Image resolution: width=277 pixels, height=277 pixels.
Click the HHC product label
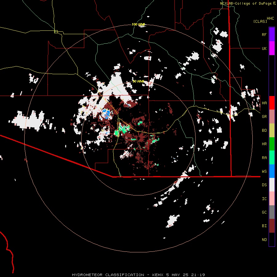coord(271,18)
